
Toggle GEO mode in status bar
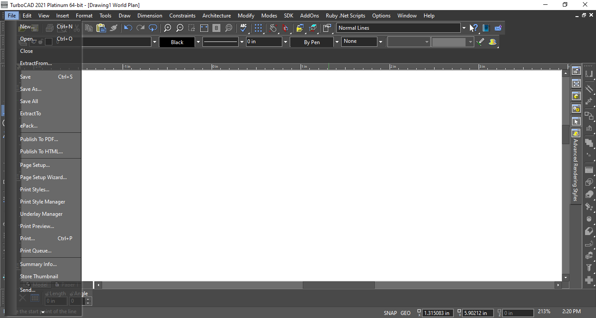click(406, 313)
